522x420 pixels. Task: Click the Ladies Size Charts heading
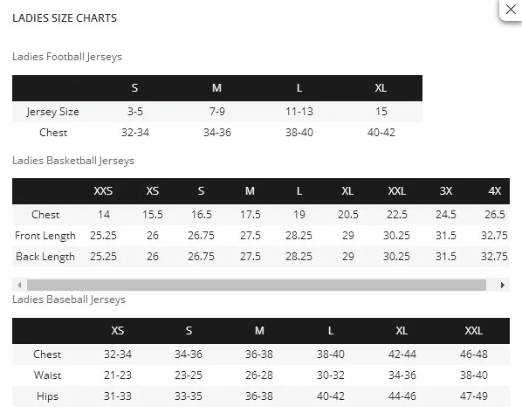click(x=65, y=18)
